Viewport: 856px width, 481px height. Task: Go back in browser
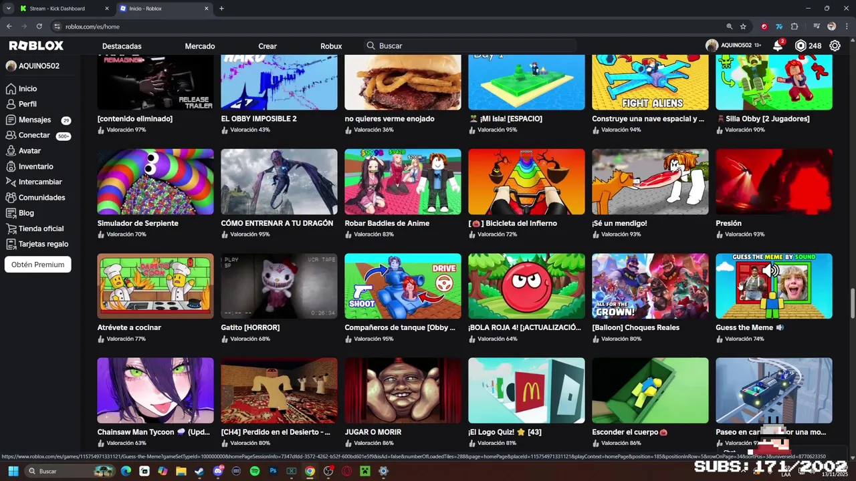tap(9, 27)
